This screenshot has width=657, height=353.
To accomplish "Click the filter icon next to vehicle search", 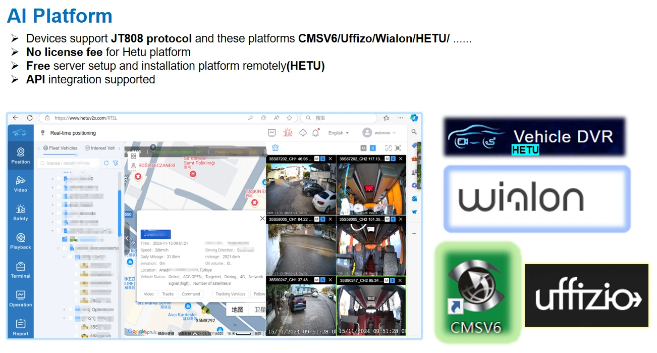I will 116,163.
